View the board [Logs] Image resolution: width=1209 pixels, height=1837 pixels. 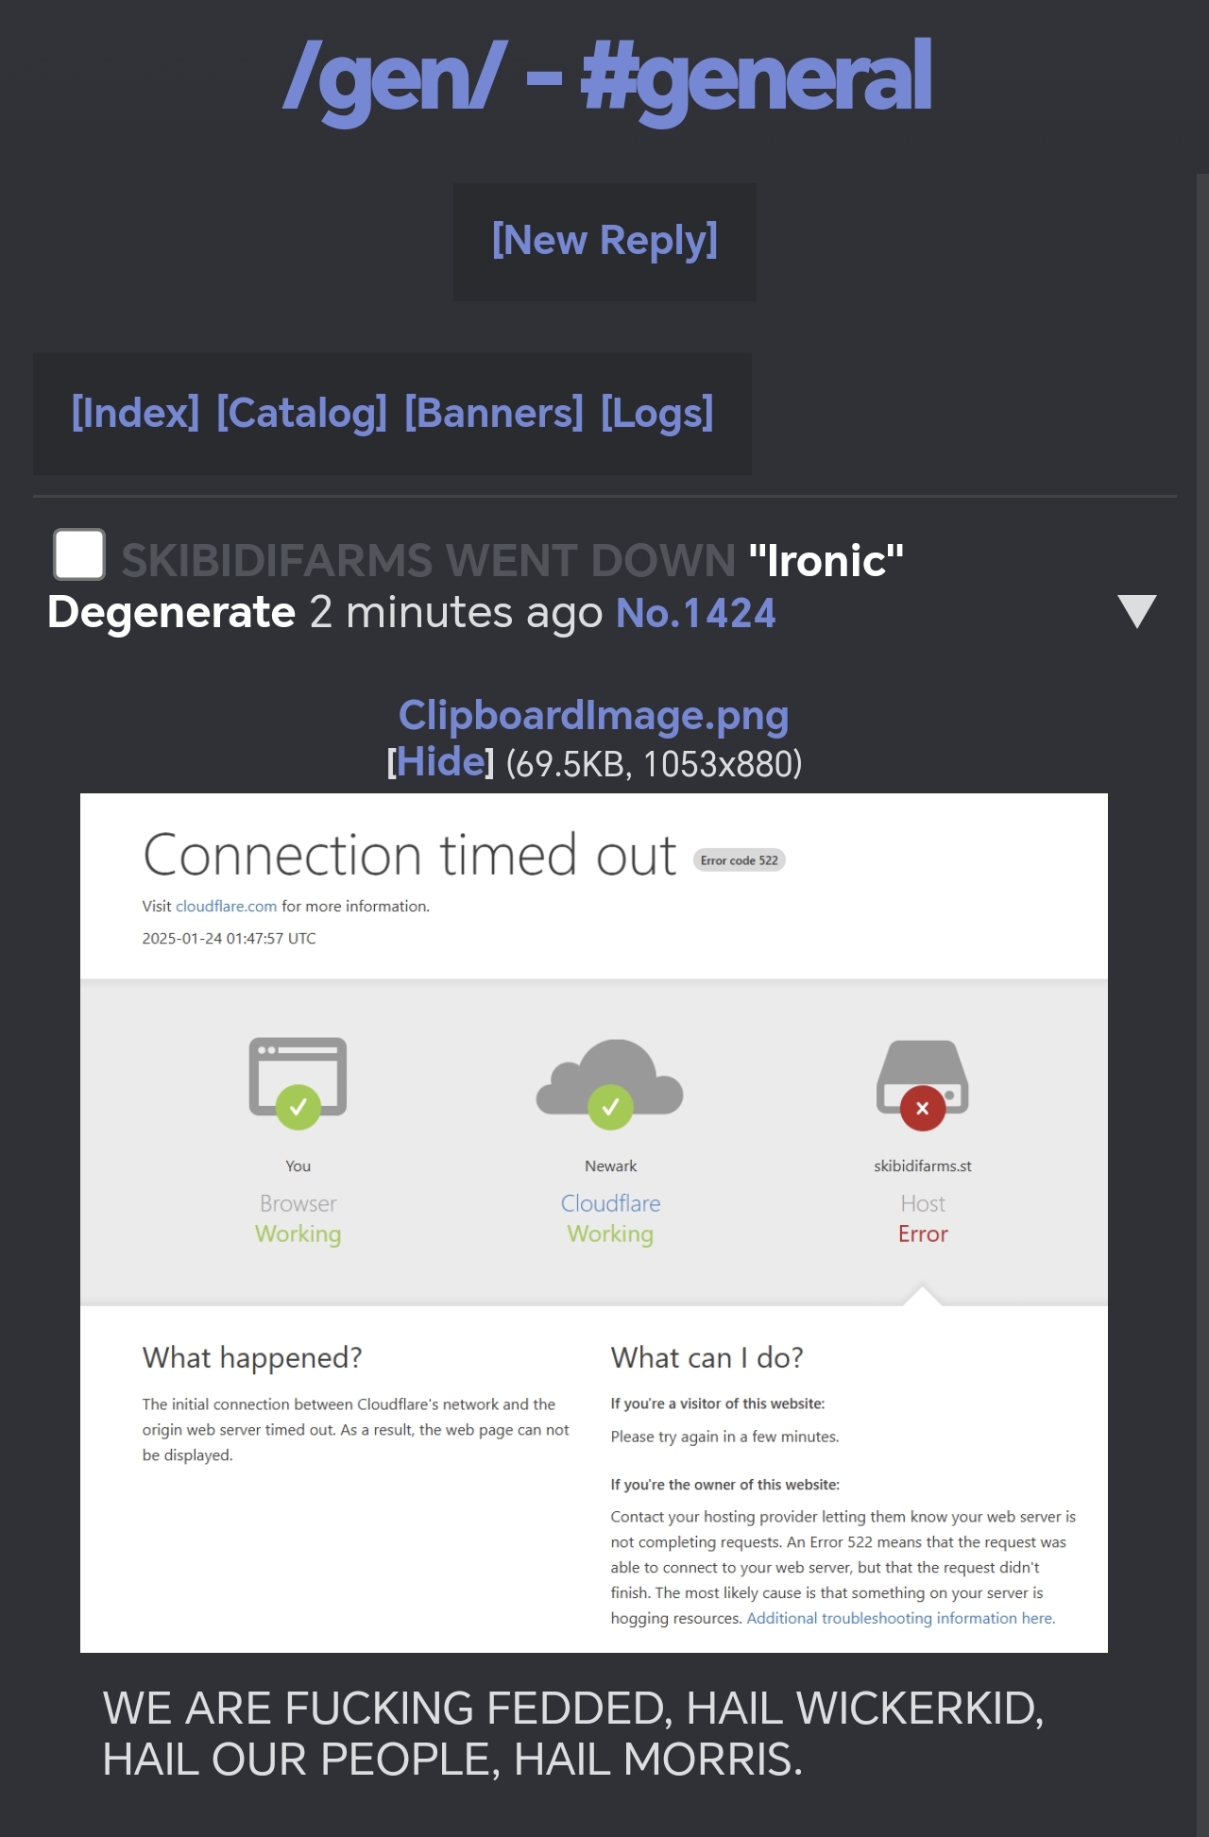[x=657, y=413]
